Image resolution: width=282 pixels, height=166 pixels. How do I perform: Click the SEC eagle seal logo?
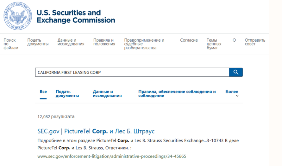(18, 16)
